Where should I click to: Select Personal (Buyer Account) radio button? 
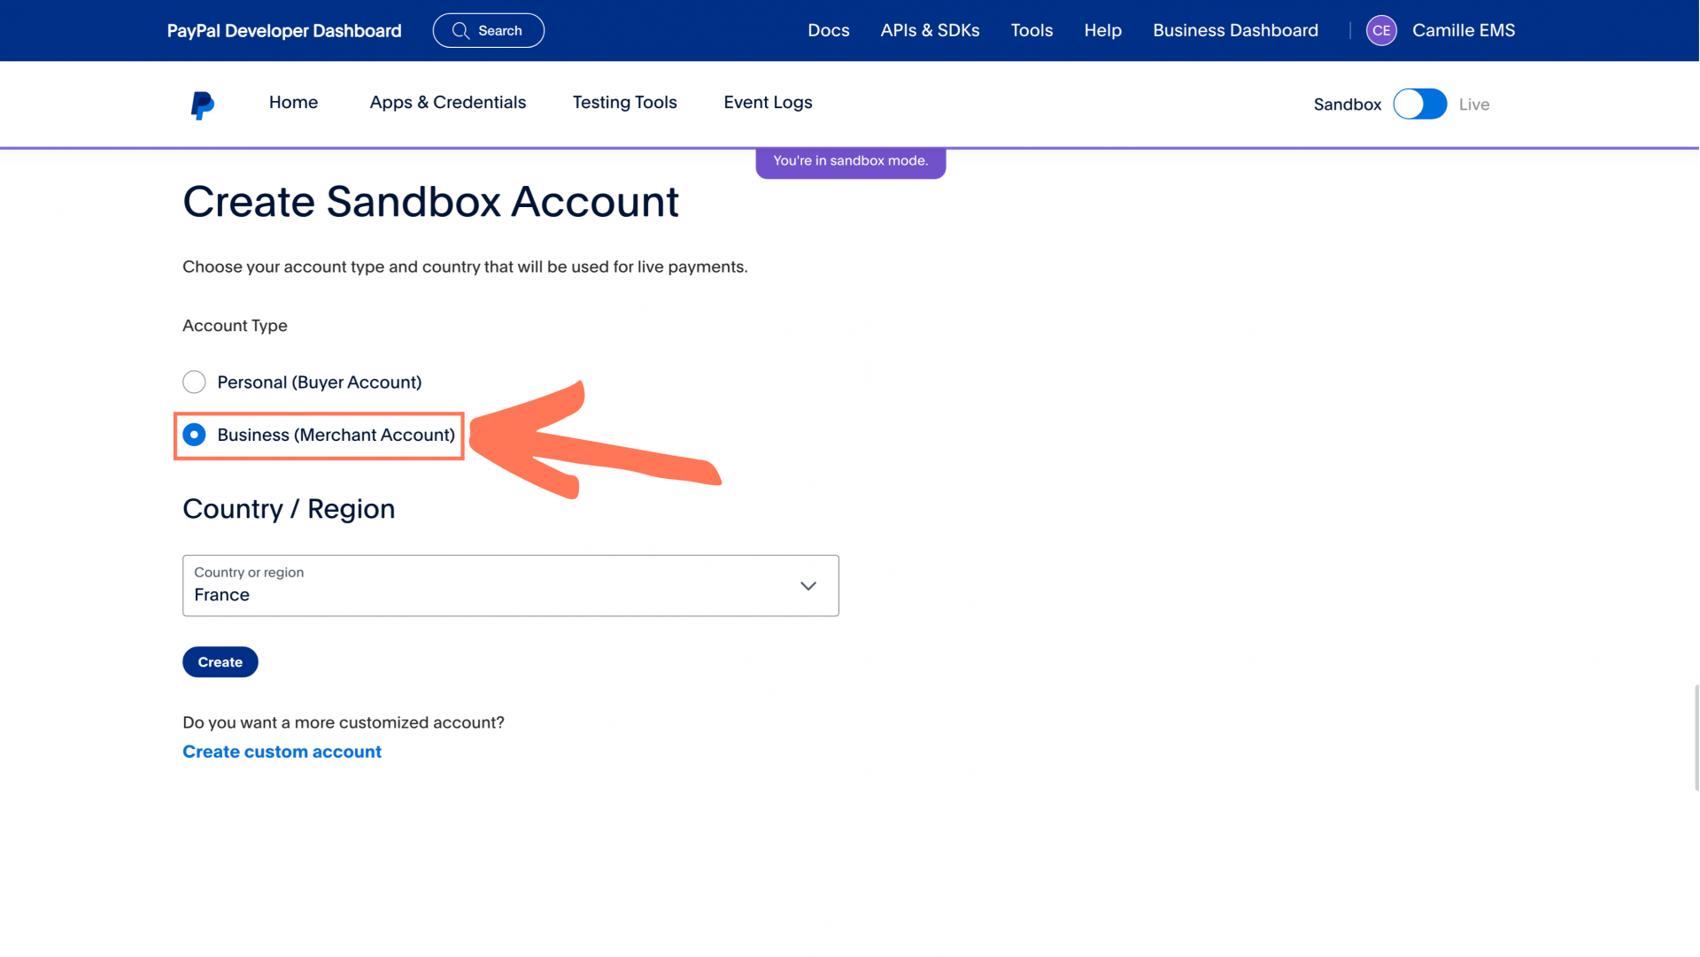(194, 382)
